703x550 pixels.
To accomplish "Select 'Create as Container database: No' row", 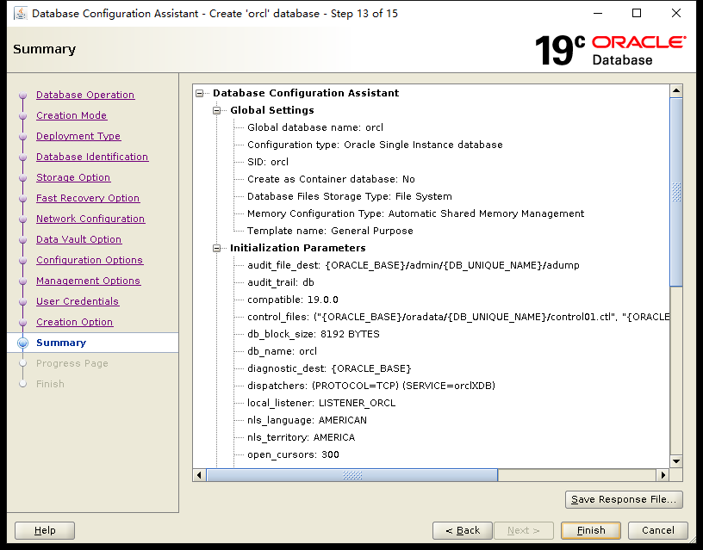I will coord(331,179).
